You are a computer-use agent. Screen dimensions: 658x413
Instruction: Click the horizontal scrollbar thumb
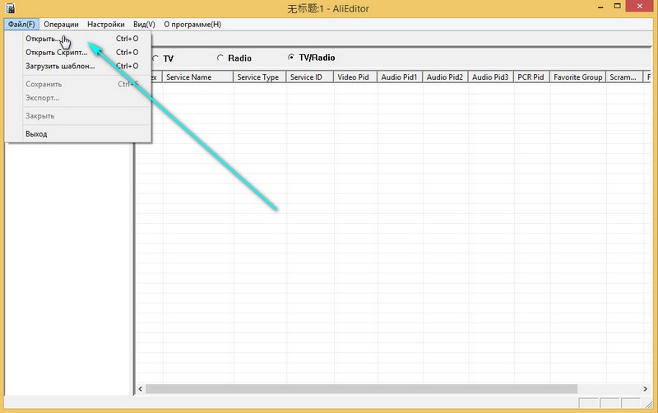point(361,389)
